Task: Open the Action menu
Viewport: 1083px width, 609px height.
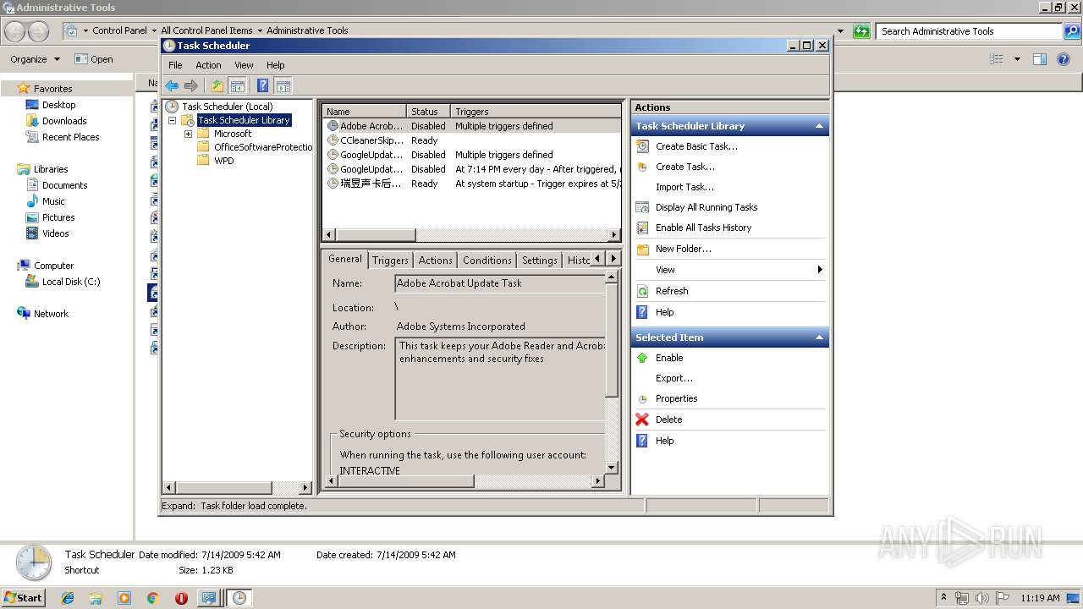Action: [208, 65]
